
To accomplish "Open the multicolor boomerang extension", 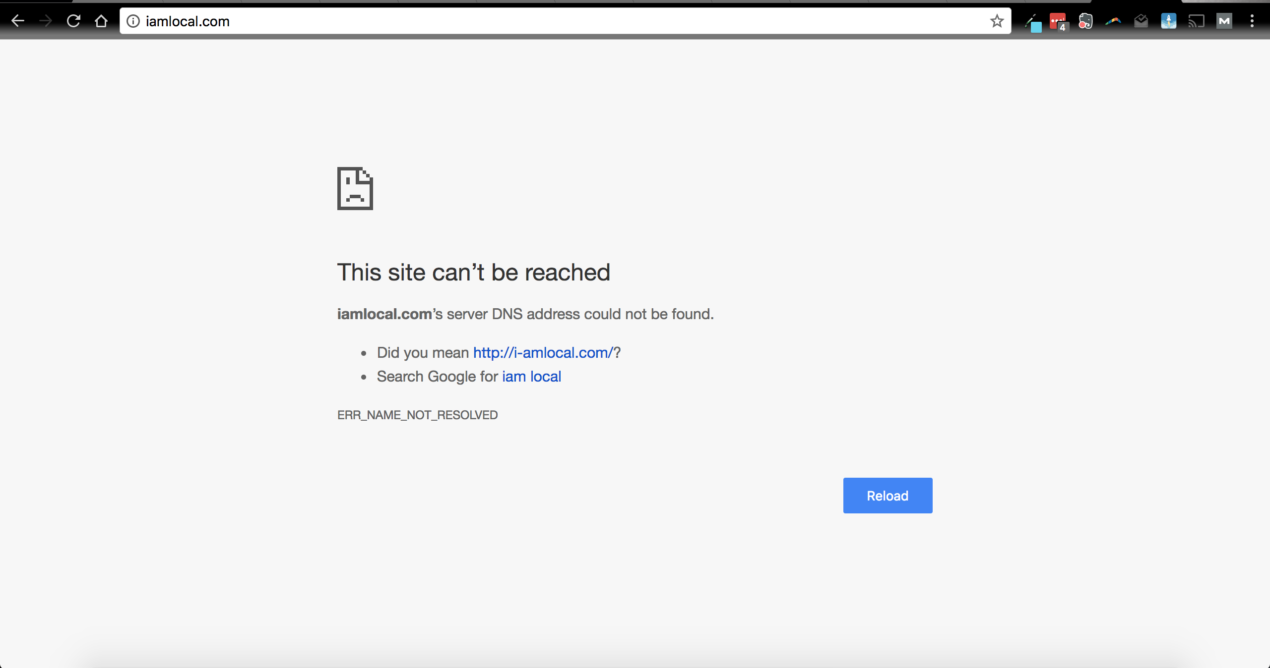I will click(1113, 21).
